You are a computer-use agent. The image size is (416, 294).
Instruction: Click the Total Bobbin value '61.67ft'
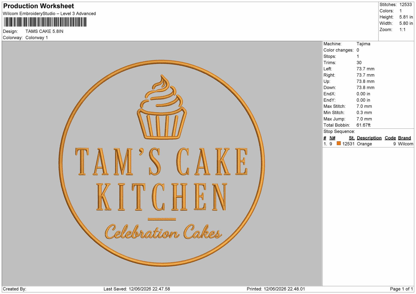[363, 125]
